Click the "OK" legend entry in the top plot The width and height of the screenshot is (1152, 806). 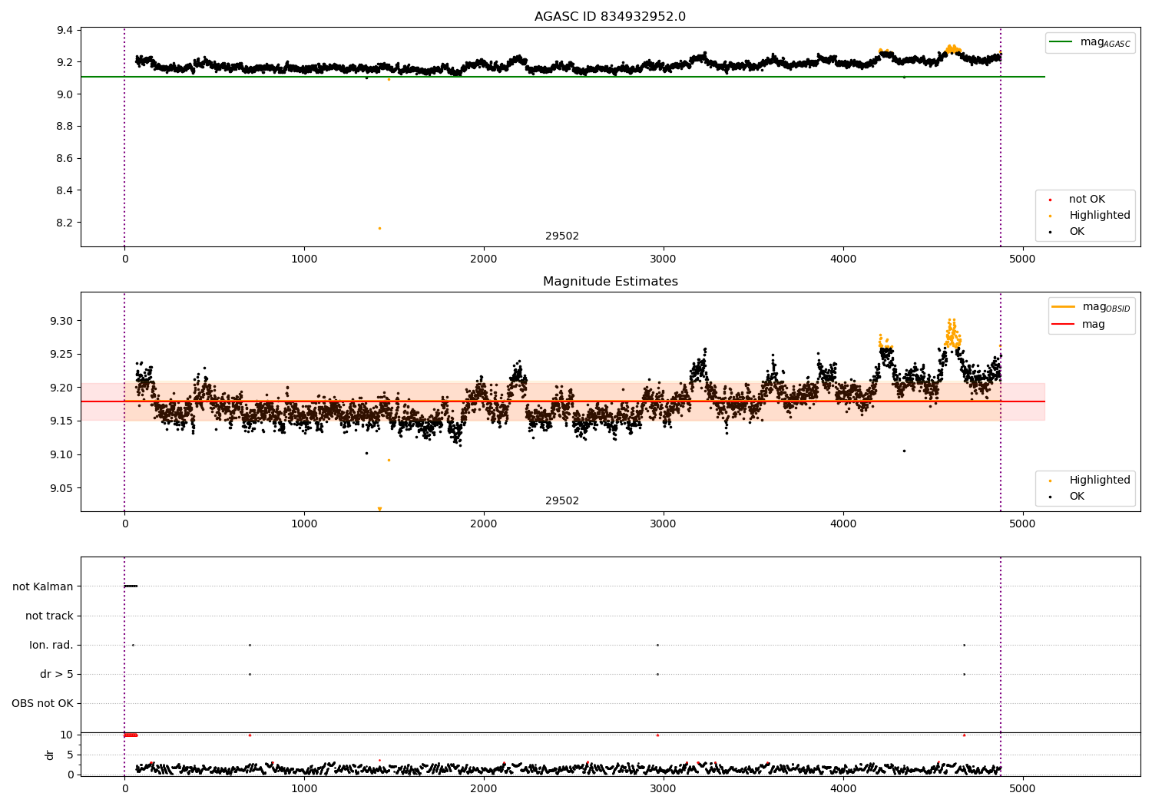pyautogui.click(x=1077, y=232)
